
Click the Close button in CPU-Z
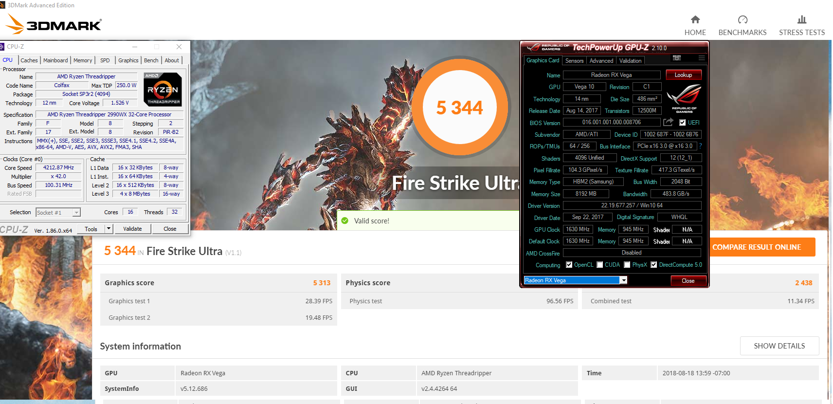[x=170, y=229]
